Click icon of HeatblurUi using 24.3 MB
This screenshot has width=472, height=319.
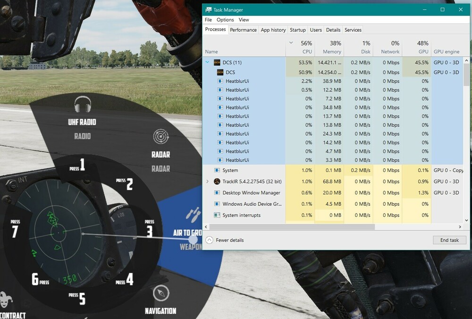(220, 134)
